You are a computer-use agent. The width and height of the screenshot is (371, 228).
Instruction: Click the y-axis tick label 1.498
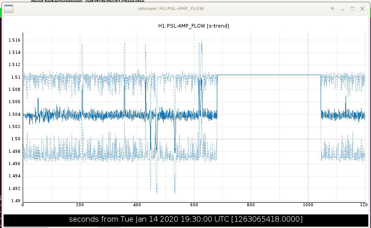[x=15, y=151]
